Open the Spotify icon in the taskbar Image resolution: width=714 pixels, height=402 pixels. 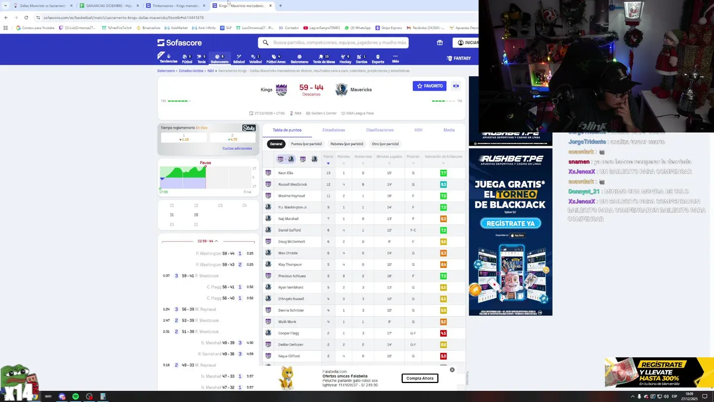click(x=75, y=396)
